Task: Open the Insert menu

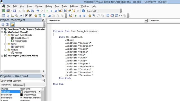Action: pyautogui.click(x=30, y=6)
